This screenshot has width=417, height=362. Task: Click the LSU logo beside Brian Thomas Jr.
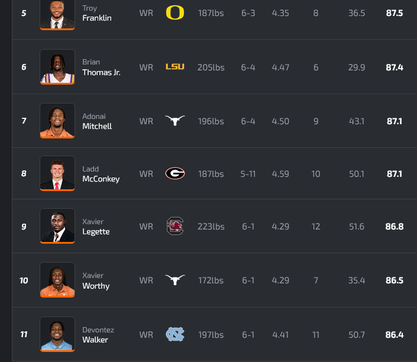coord(175,67)
